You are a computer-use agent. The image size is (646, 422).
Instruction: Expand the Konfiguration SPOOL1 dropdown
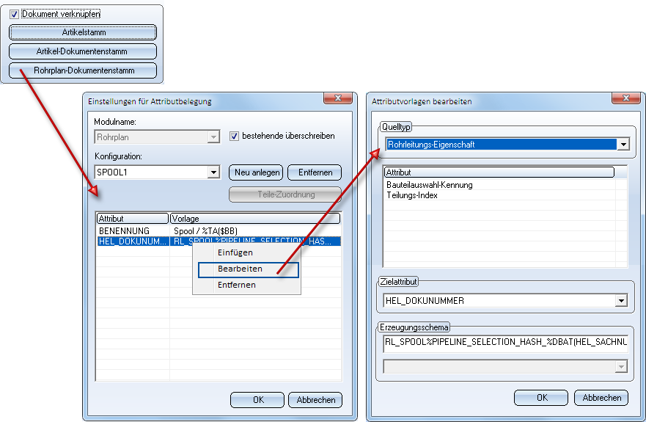213,172
